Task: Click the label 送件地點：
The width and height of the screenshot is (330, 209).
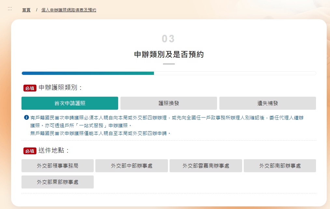Action: [54, 150]
